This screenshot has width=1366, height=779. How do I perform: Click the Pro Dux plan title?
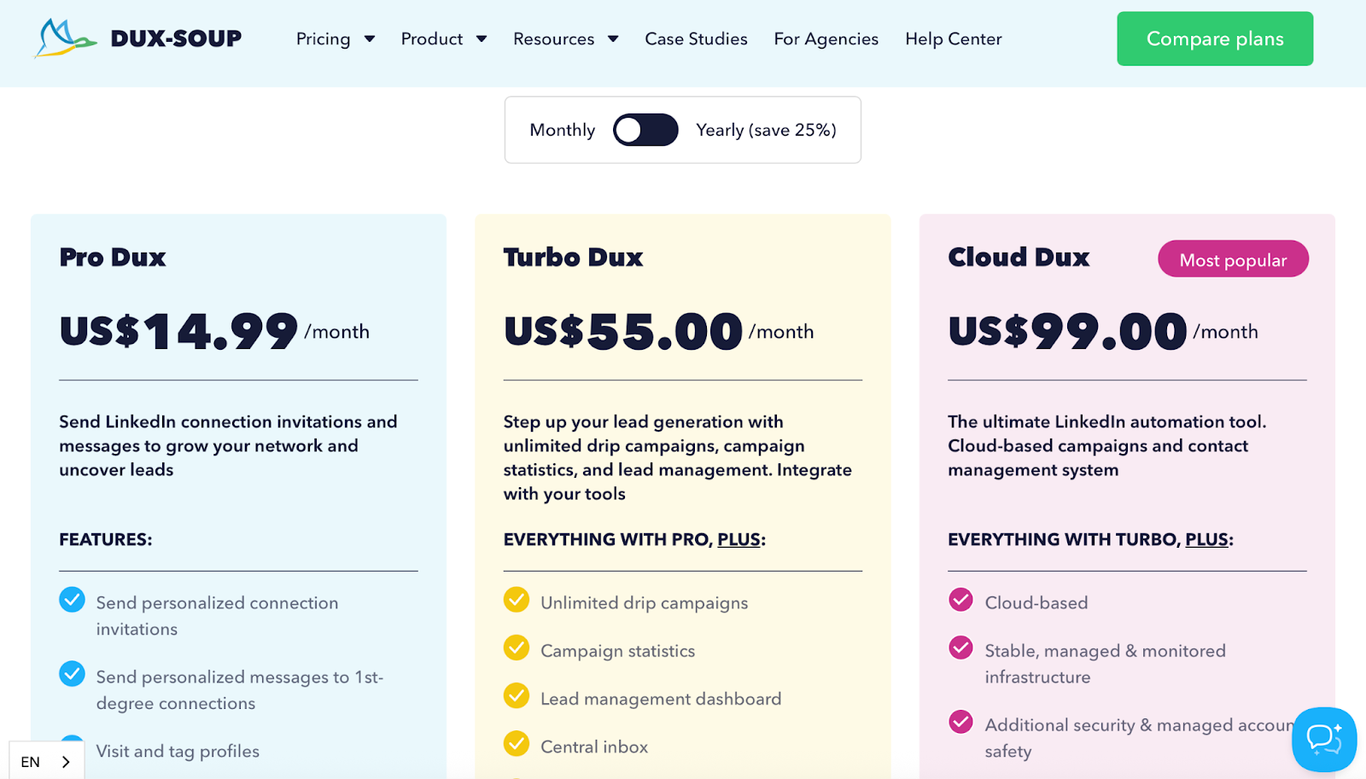coord(113,257)
